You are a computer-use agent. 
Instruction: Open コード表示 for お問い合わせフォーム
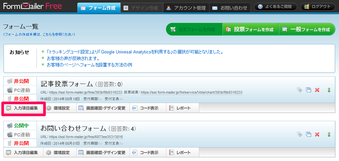pos(148,153)
